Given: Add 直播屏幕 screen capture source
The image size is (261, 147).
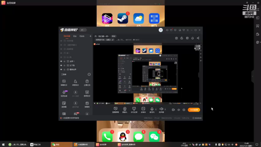Looking at the screenshot, I should click(x=115, y=110).
